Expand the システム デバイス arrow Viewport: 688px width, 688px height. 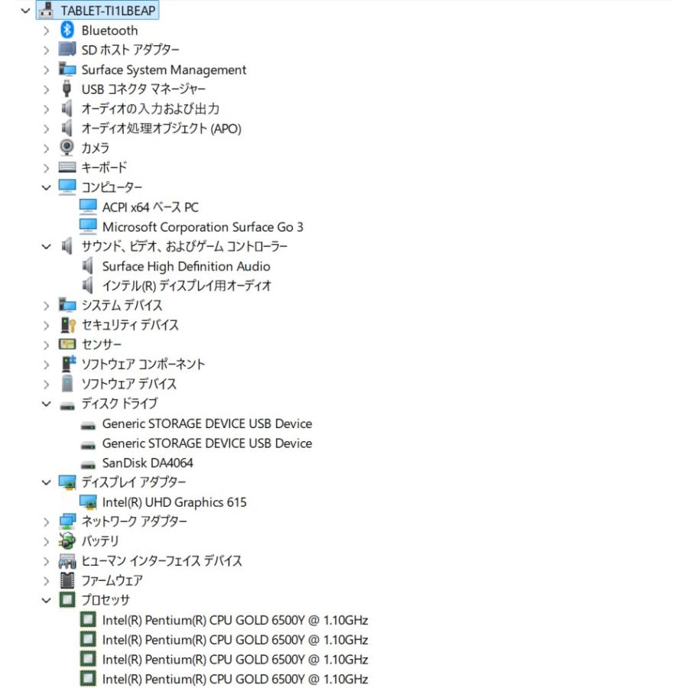(x=47, y=305)
